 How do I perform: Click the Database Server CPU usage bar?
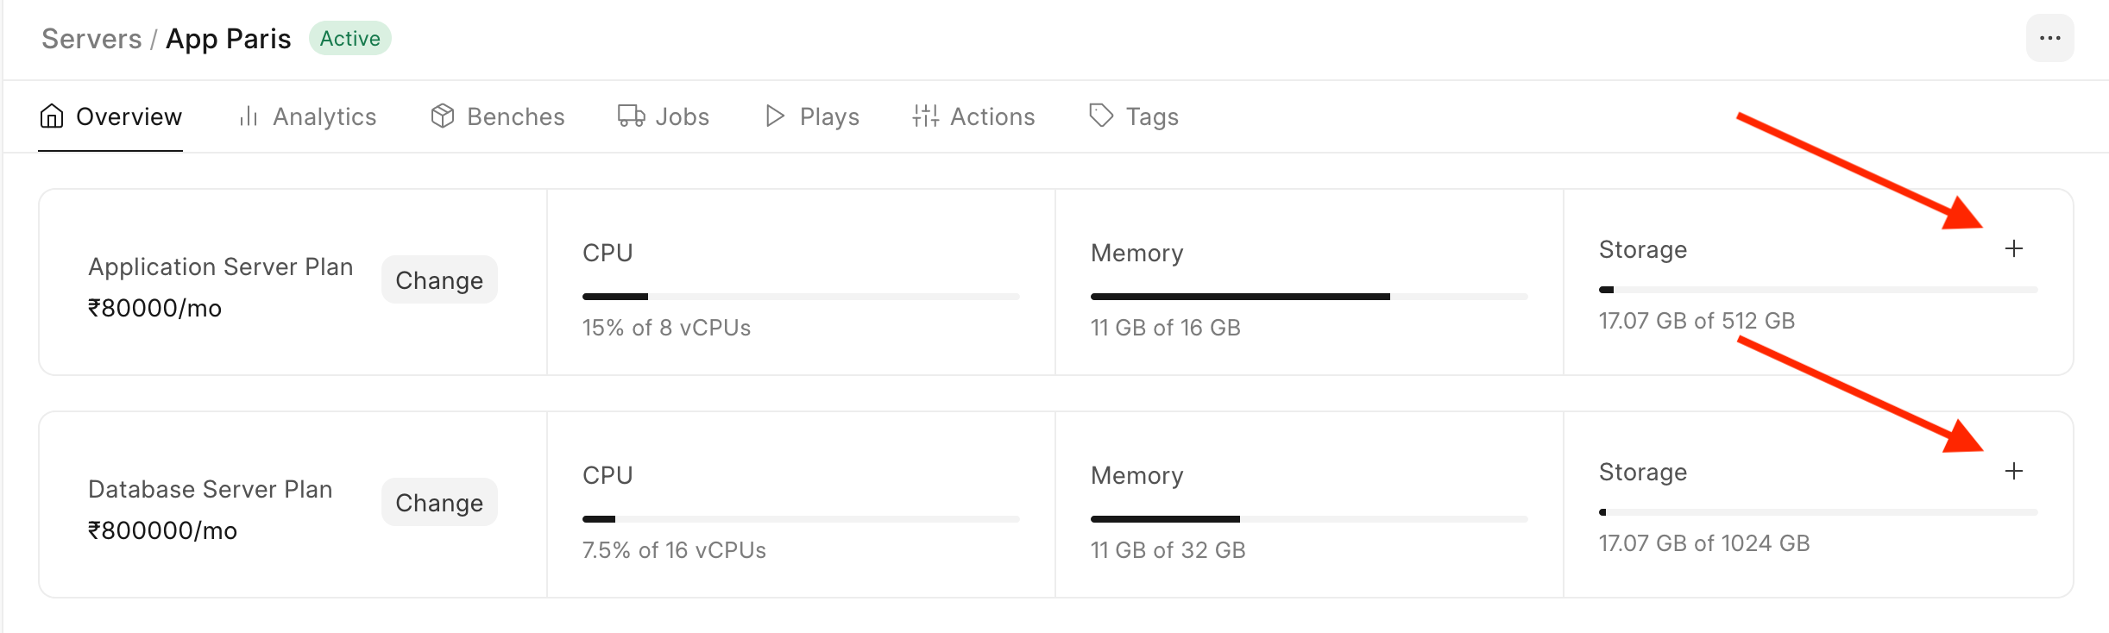tap(801, 519)
